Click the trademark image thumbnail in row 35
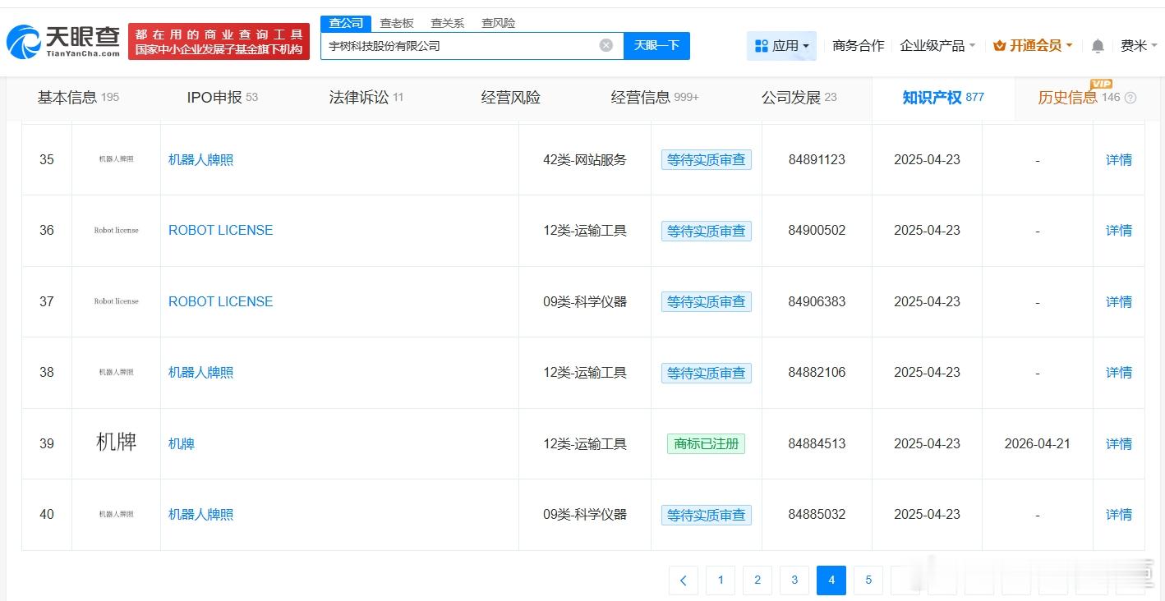Screen dimensions: 1165x601 [116, 159]
